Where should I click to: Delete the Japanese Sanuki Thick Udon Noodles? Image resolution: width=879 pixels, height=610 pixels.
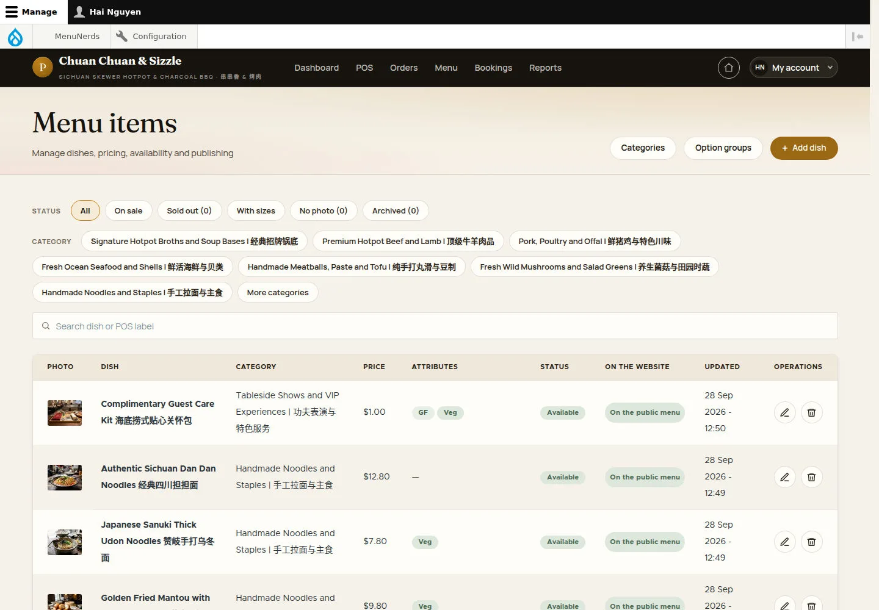(x=811, y=542)
